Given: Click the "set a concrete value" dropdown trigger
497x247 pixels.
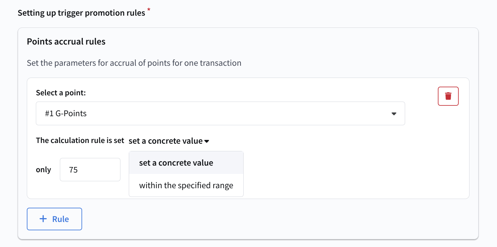Looking at the screenshot, I should coord(166,141).
